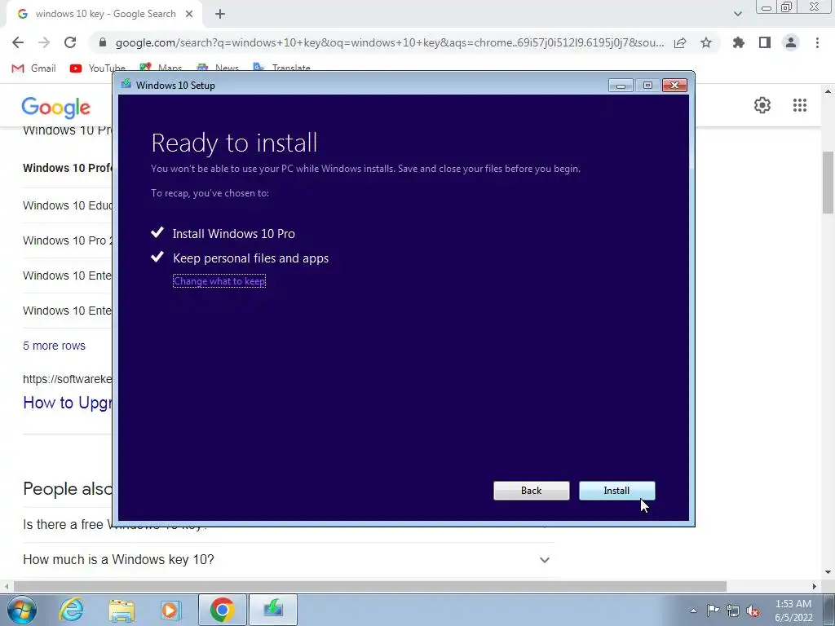Share this page using the share icon
The width and height of the screenshot is (835, 626).
click(x=680, y=42)
